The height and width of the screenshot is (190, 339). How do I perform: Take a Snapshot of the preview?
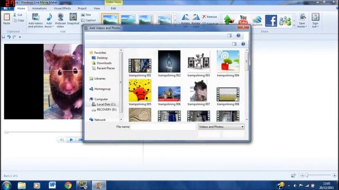[73, 19]
